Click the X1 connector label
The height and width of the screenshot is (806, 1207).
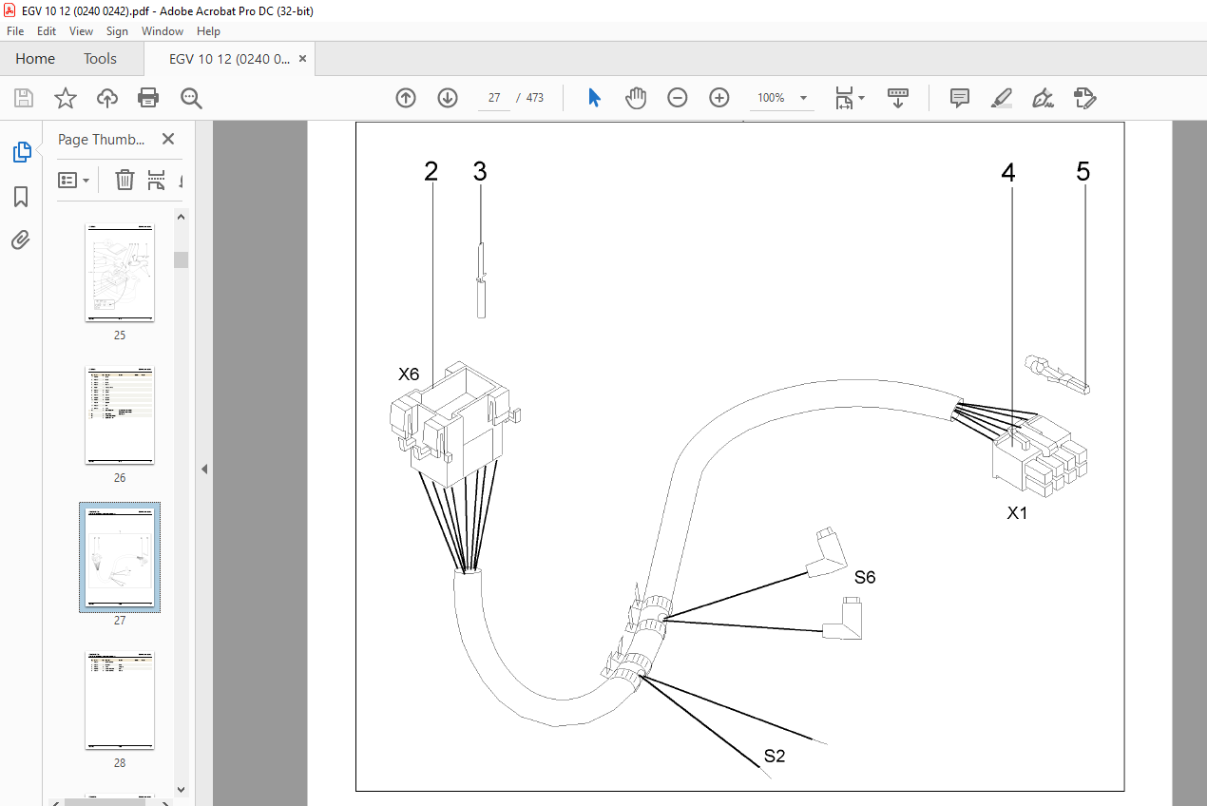1018,513
